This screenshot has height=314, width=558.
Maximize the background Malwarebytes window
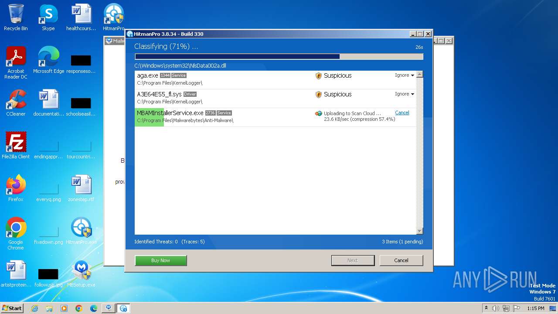(x=441, y=41)
